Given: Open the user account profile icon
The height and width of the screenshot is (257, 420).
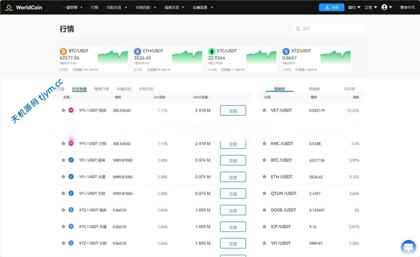Looking at the screenshot, I should (x=384, y=7).
